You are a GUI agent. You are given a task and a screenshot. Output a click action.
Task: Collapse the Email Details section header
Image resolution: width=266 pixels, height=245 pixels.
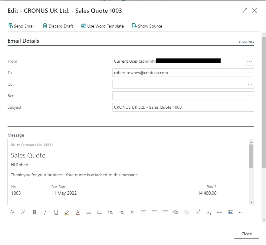23,41
